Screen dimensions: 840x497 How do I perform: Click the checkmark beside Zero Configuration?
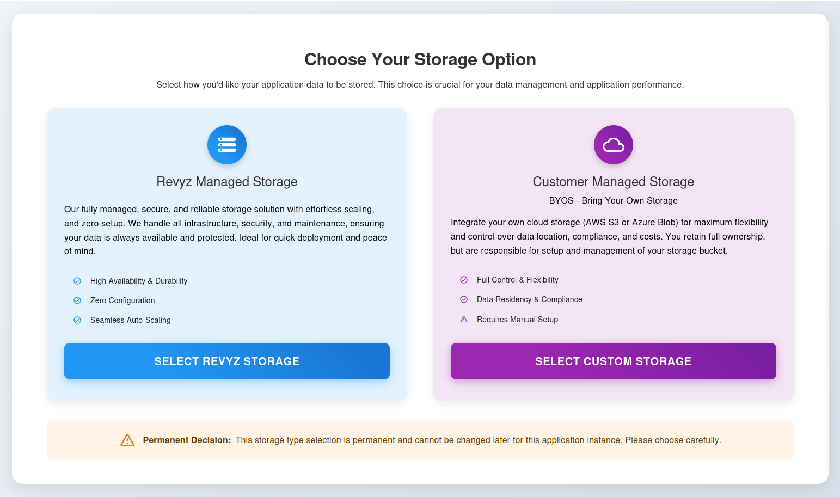pos(77,300)
